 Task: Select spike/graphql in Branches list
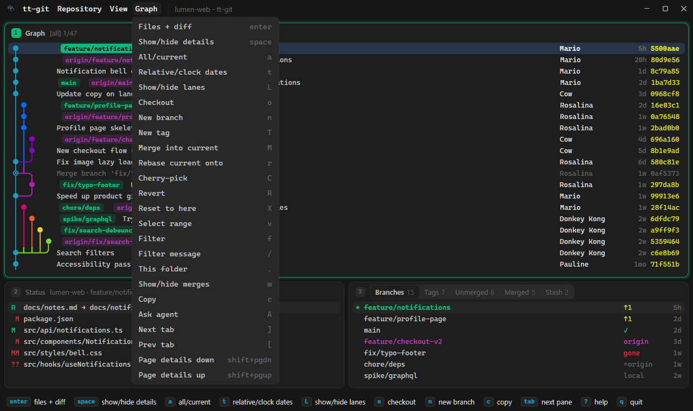click(x=518, y=375)
